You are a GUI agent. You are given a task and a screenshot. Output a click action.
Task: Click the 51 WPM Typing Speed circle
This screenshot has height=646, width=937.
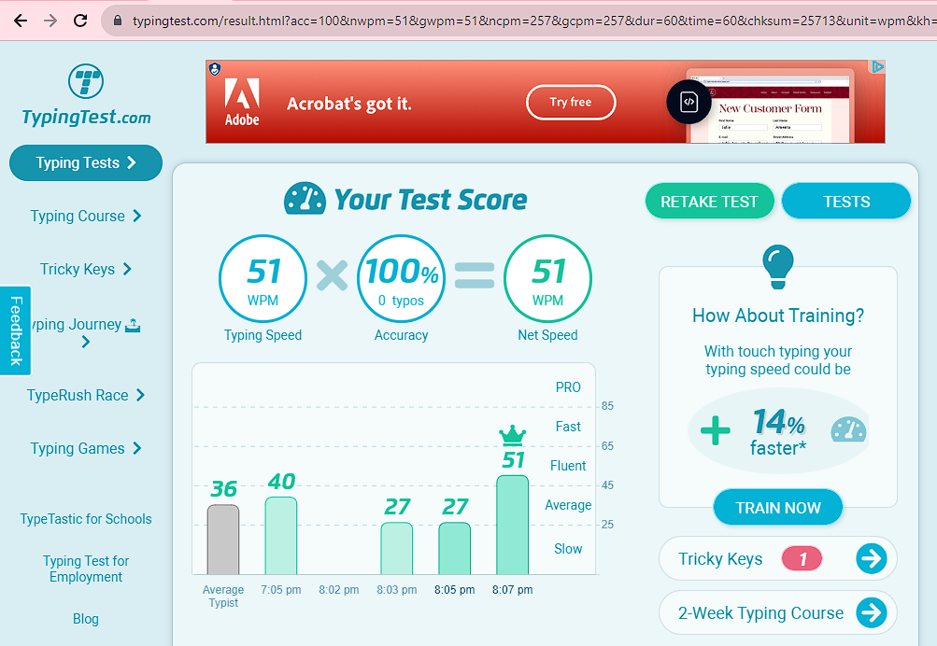click(x=263, y=279)
